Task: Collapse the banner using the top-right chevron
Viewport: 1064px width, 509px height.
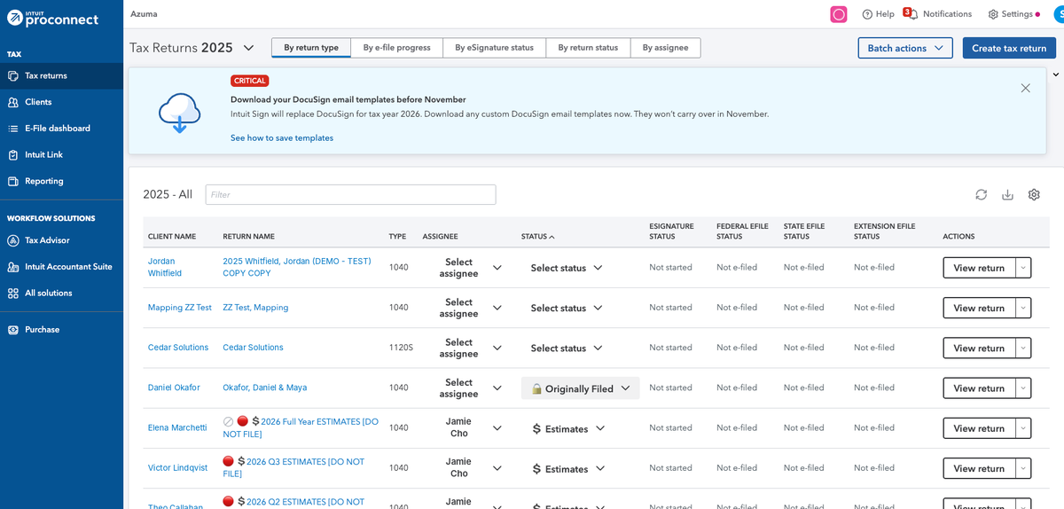Action: 1055,74
